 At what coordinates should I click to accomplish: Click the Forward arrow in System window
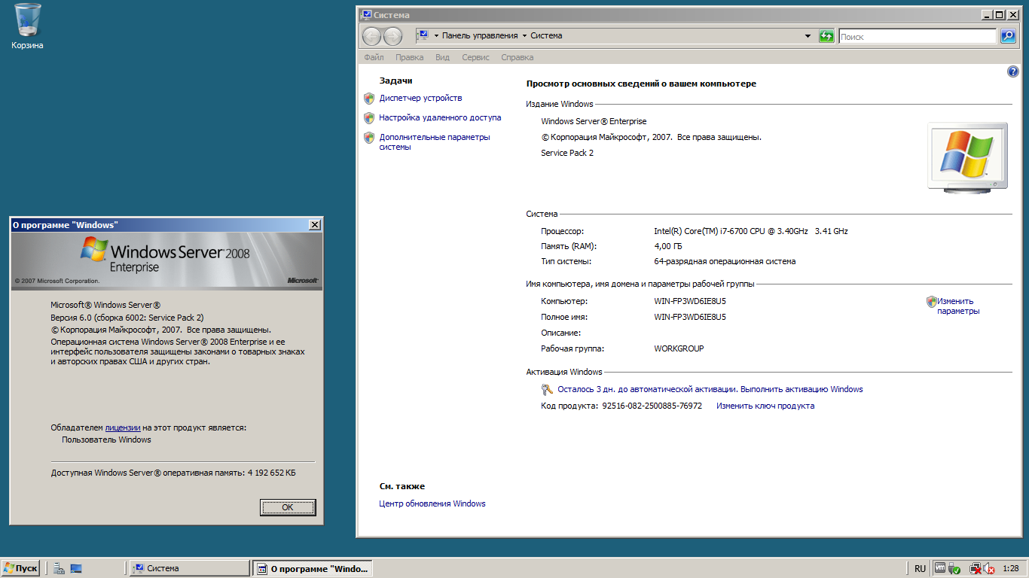[x=392, y=36]
